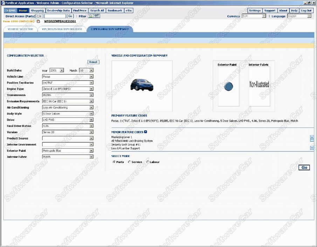Click the blue Focus car image
317x247 pixels.
(142, 85)
